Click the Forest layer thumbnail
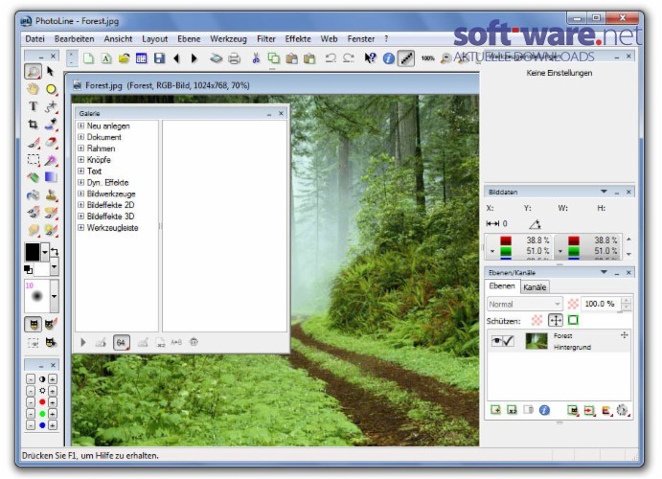The image size is (662, 479). click(x=536, y=341)
